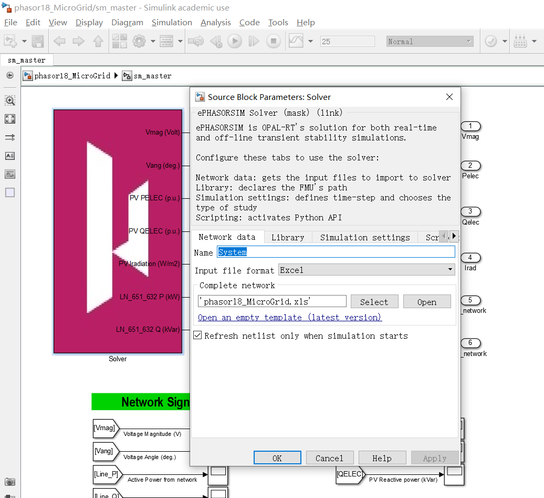
Task: Switch to the Simulation settings tab
Action: coord(364,237)
